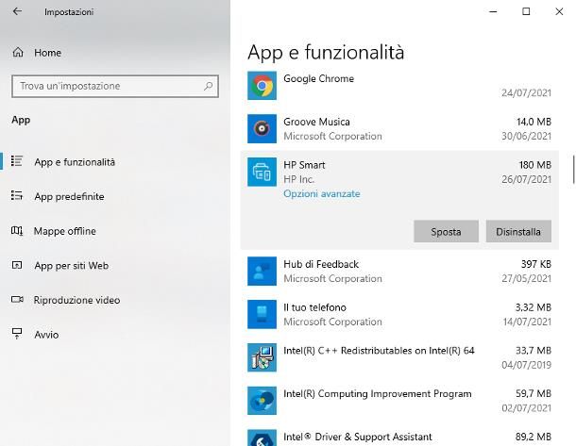Click the App e funzionalità page heading
Viewport: 576px width, 446px height.
click(x=326, y=52)
